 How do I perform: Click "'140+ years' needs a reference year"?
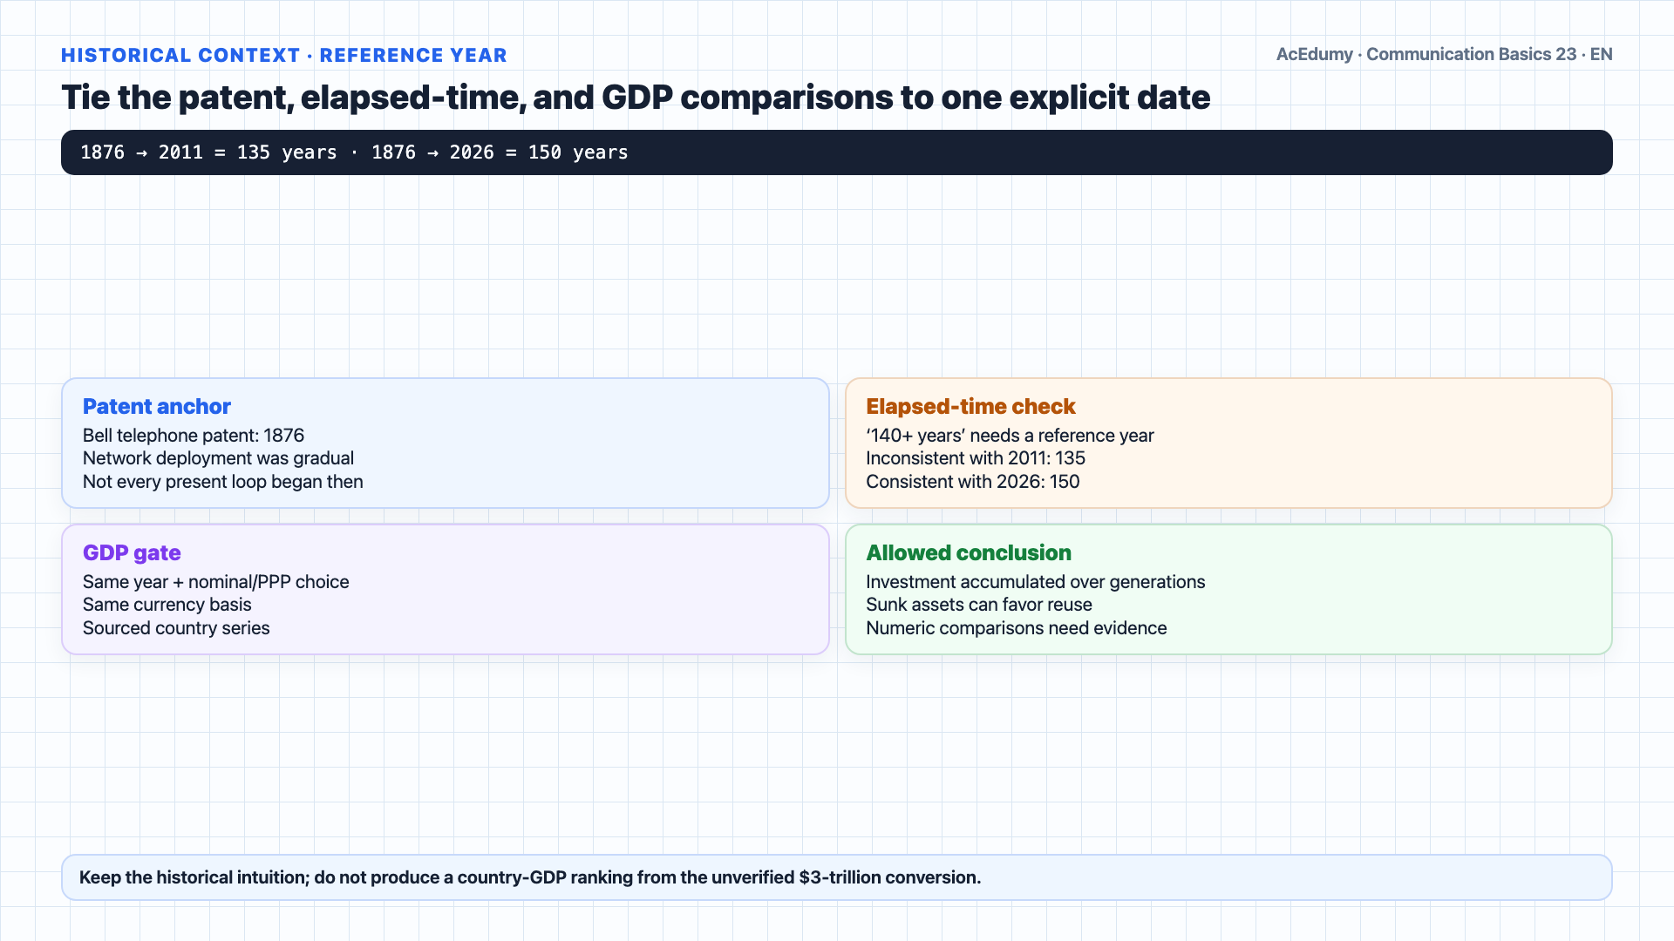(1010, 436)
